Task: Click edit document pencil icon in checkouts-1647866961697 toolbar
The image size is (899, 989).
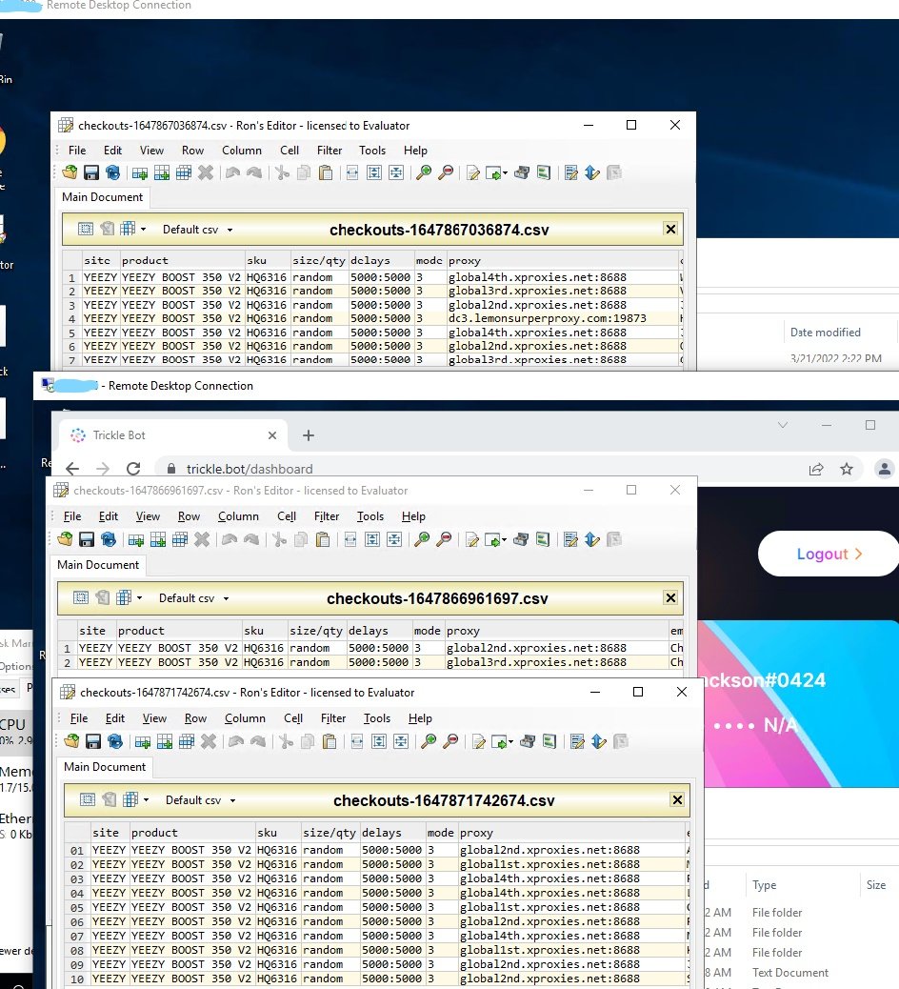Action: (471, 539)
